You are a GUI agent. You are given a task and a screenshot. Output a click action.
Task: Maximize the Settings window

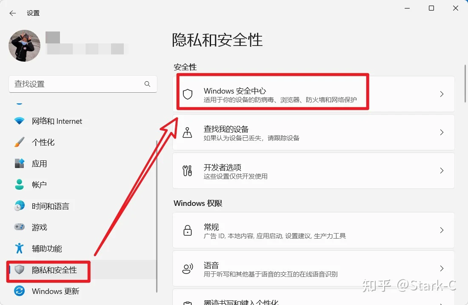pyautogui.click(x=431, y=9)
